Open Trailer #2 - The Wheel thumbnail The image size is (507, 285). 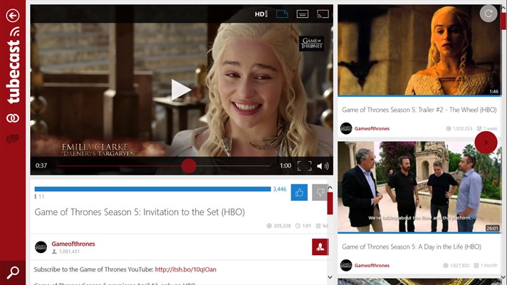point(419,50)
